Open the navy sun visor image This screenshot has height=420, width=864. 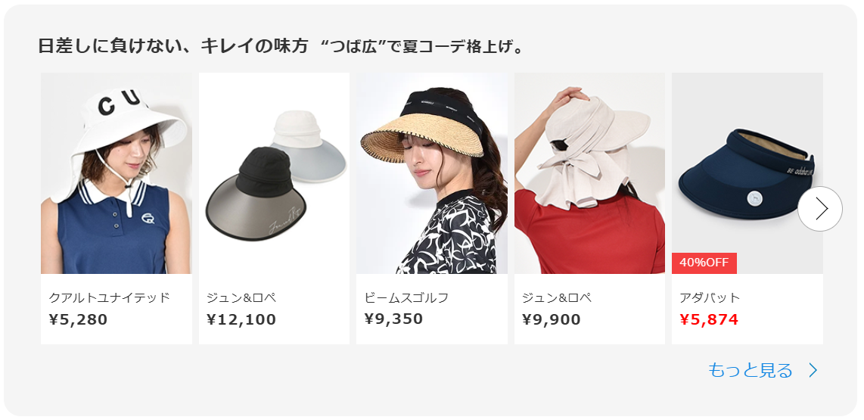[747, 173]
